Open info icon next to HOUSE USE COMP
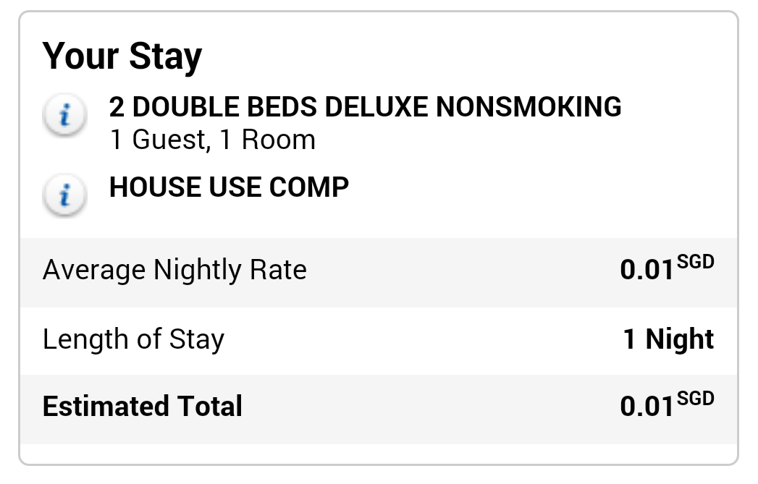This screenshot has width=758, height=484. [65, 195]
